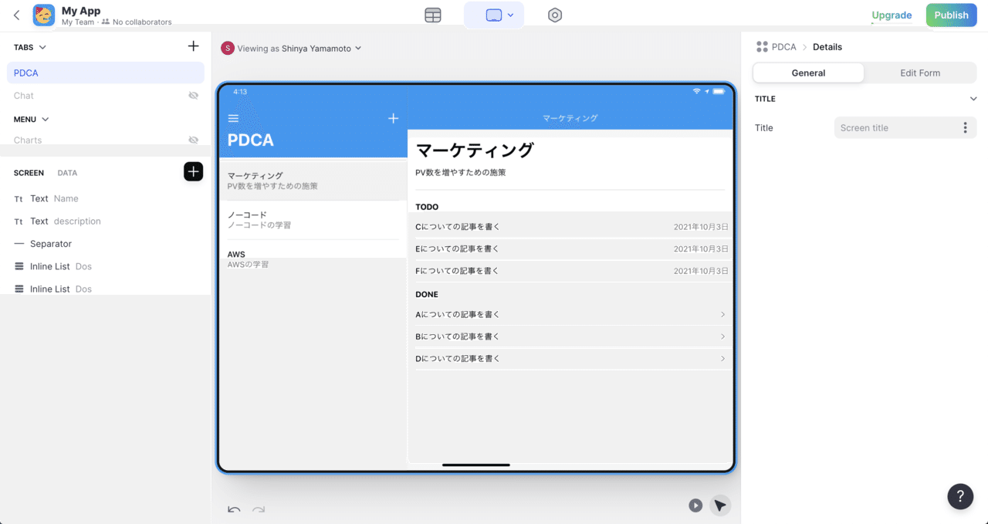Screen dimensions: 988x524
Task: Open the device layout dropdown
Action: 494,15
